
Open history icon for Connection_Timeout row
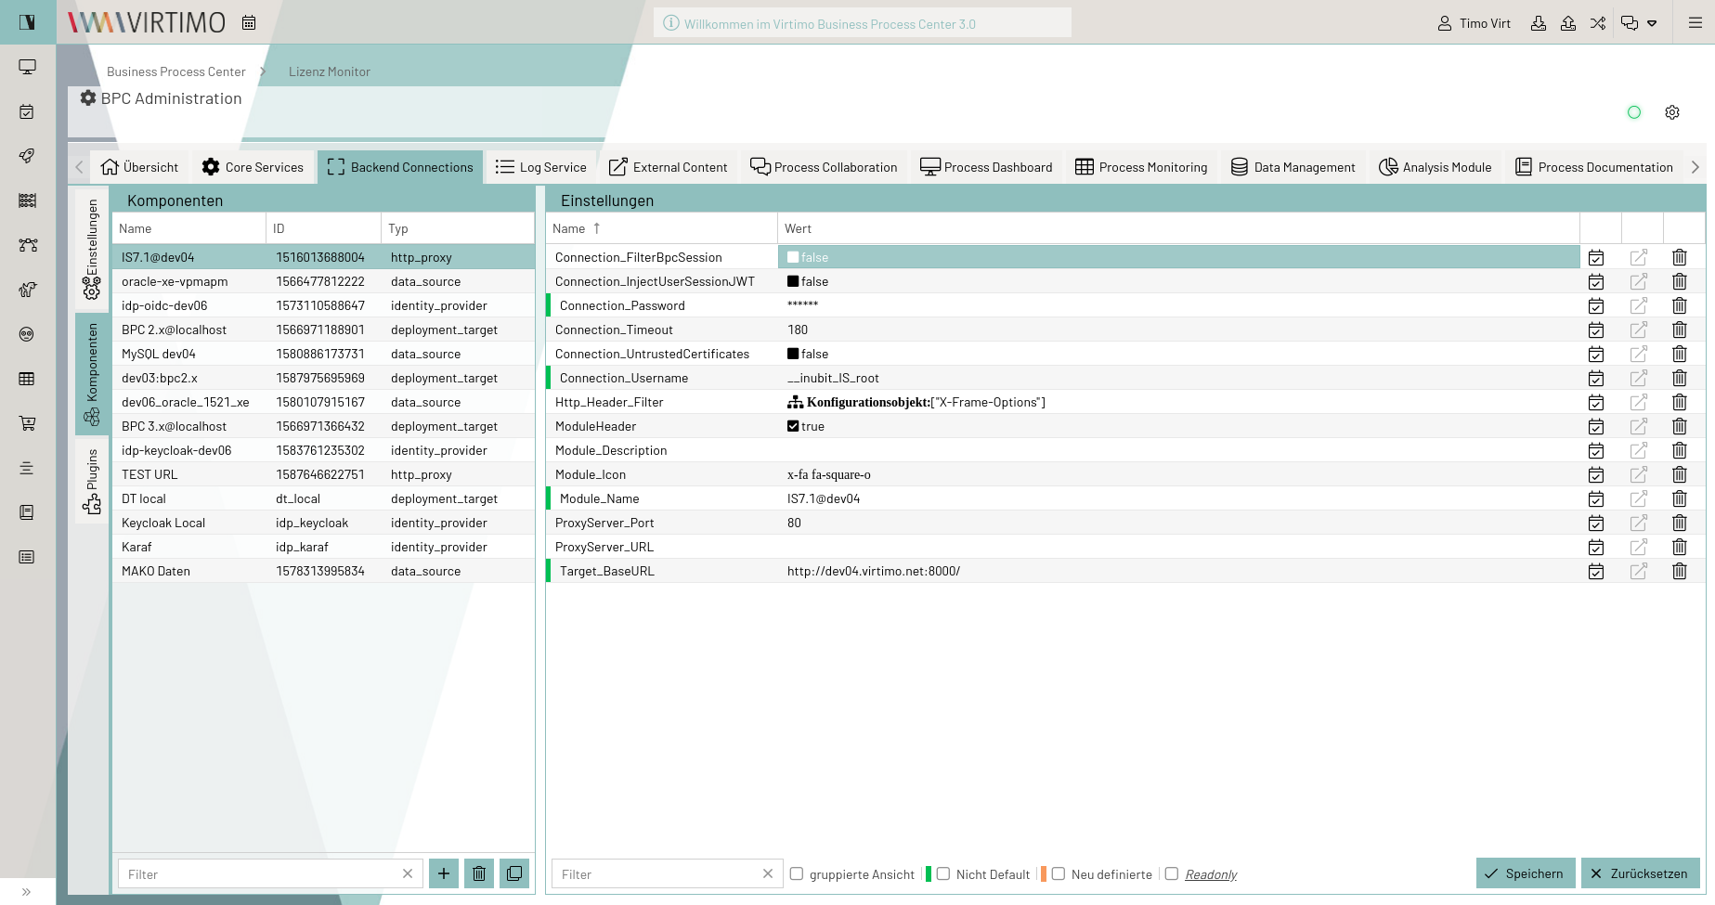pyautogui.click(x=1596, y=330)
